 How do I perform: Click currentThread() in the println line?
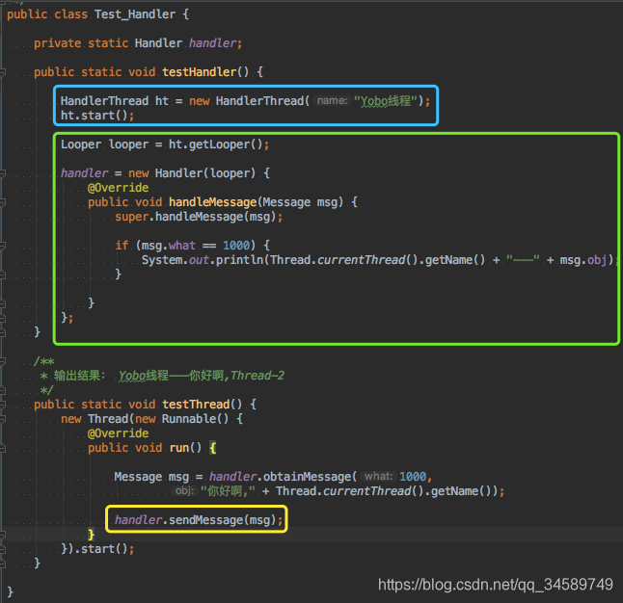[x=367, y=260]
